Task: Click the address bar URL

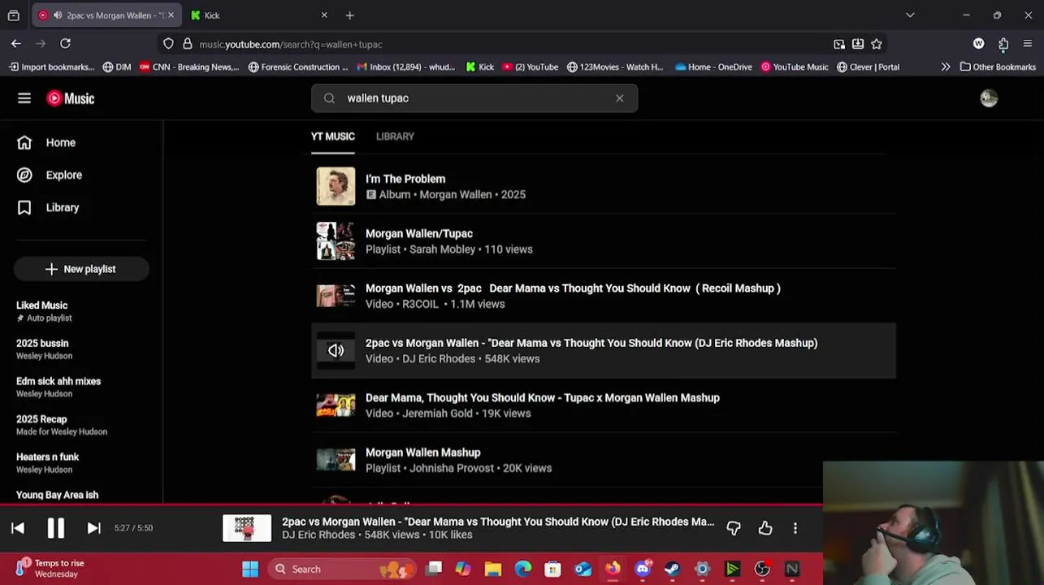Action: point(291,45)
